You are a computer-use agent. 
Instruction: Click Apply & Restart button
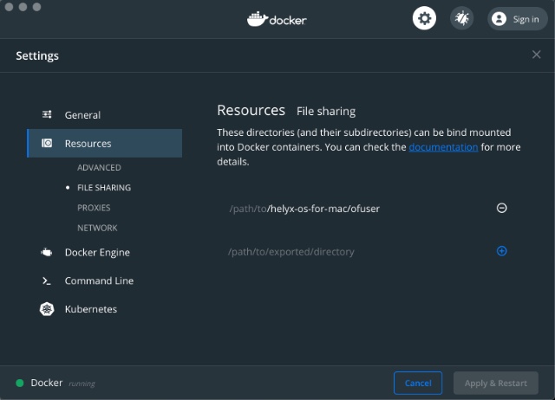click(495, 383)
